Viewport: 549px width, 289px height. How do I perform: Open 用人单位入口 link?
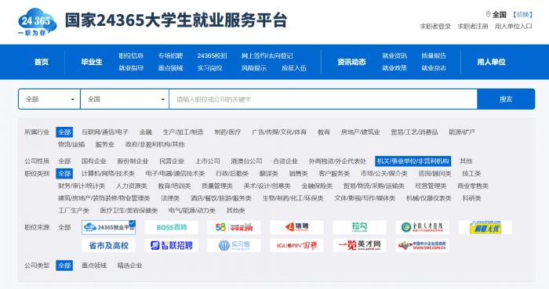click(x=513, y=26)
